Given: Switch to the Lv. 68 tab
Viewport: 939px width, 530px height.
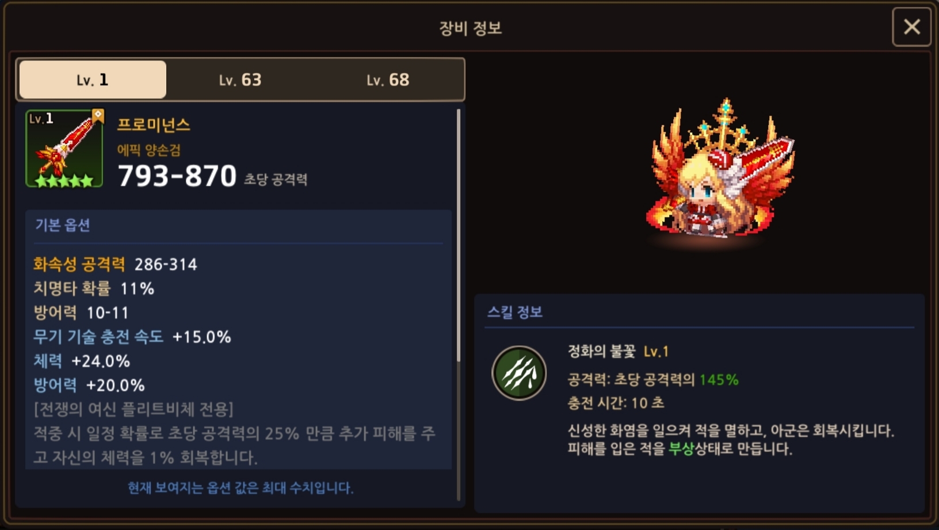Looking at the screenshot, I should pos(388,79).
